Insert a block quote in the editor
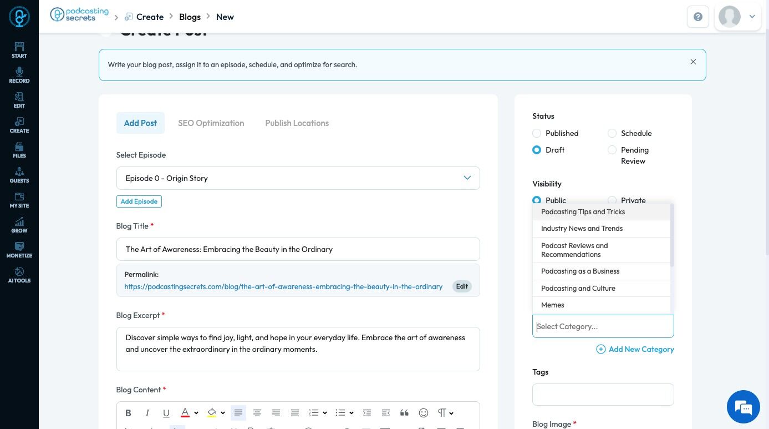 (x=405, y=413)
